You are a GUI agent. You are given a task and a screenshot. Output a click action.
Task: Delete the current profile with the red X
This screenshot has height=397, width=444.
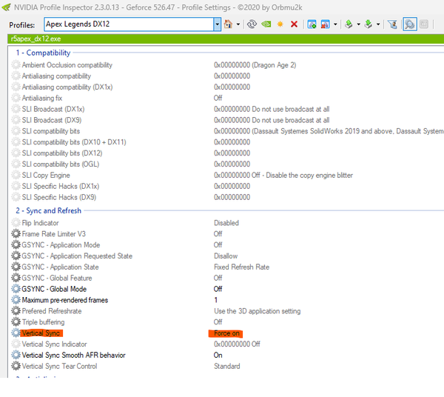295,24
